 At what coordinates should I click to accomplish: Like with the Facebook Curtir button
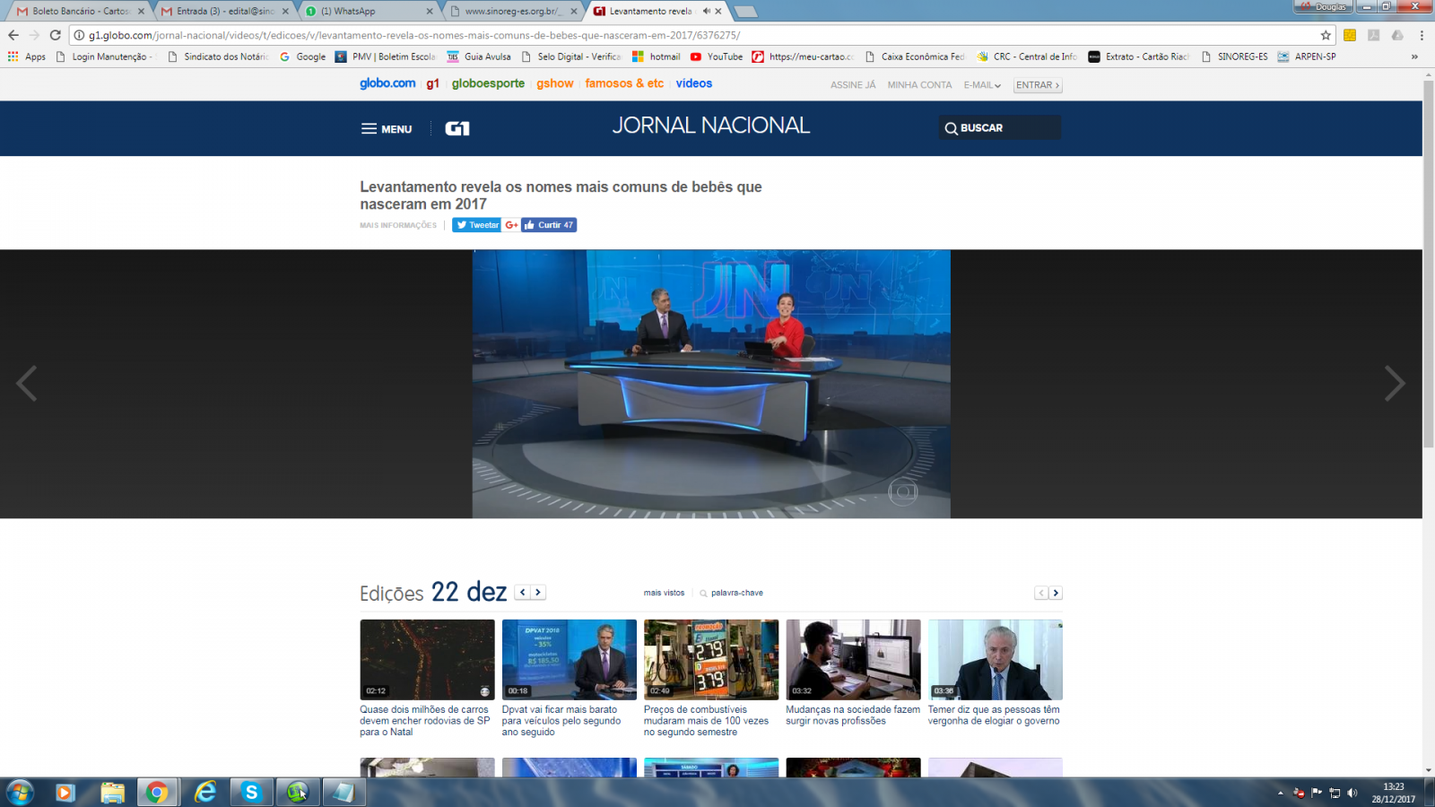point(549,225)
